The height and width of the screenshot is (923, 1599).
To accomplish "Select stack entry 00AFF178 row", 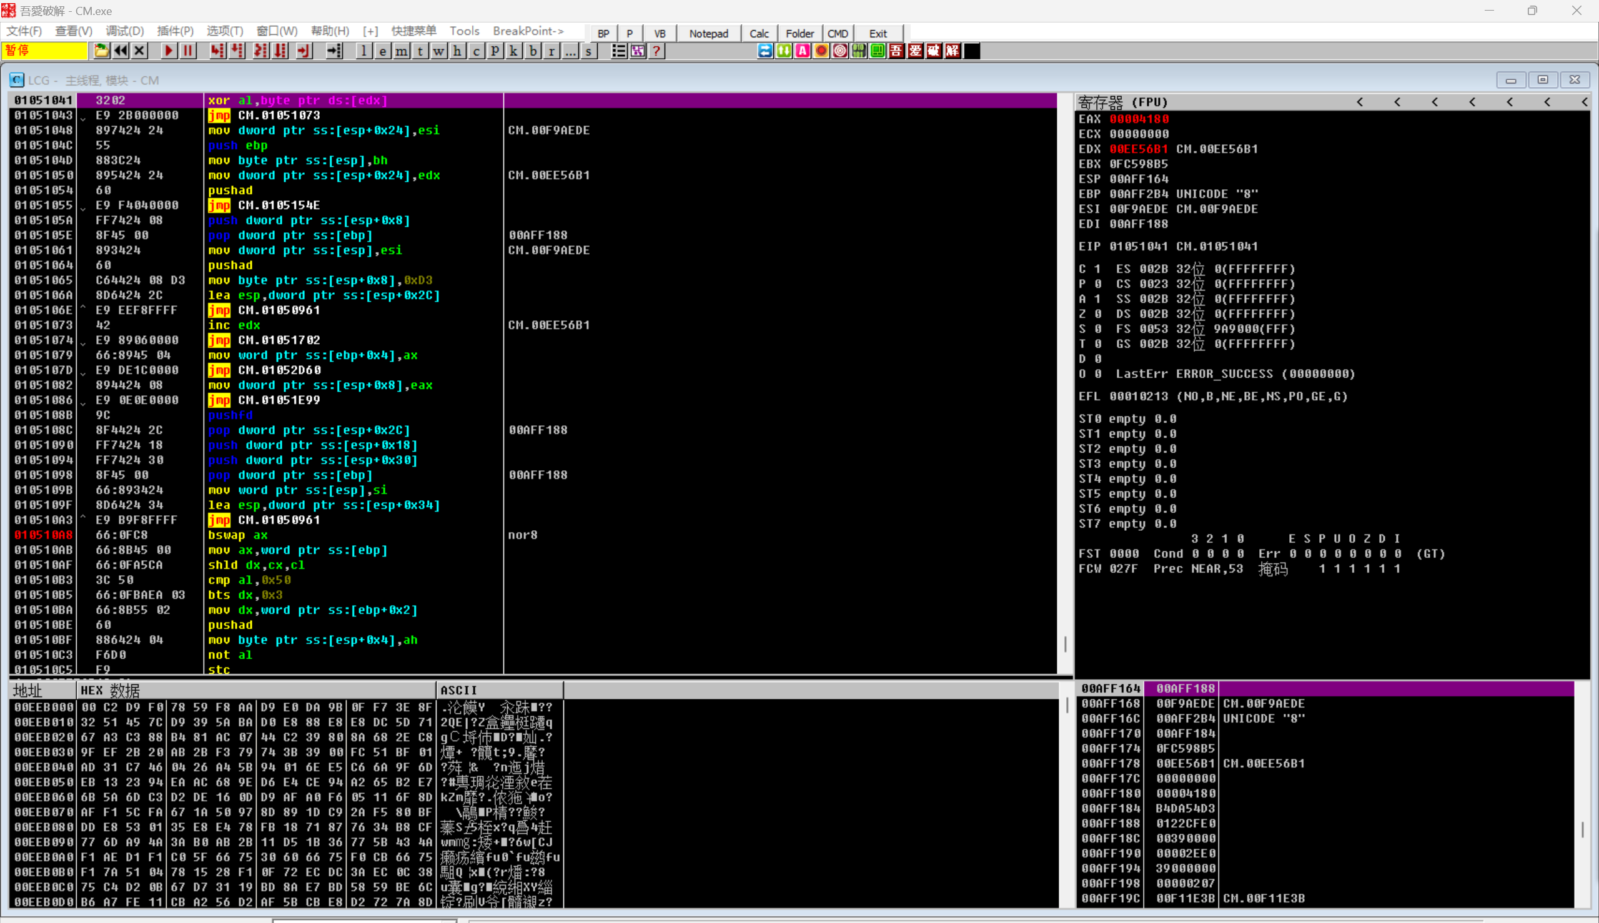I will [x=1325, y=763].
